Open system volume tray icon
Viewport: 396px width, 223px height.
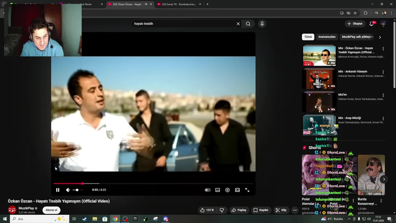(x=369, y=219)
